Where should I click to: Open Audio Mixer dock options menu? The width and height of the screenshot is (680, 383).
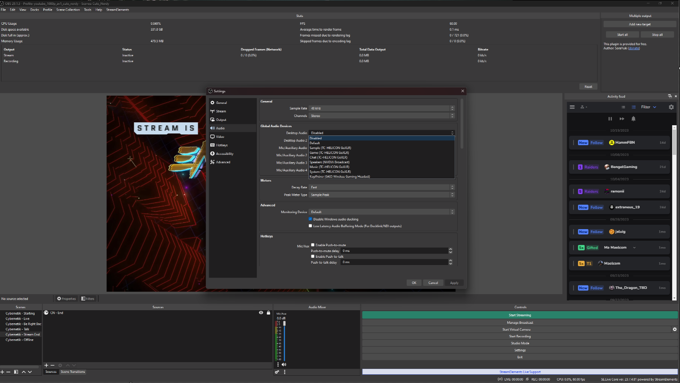pos(285,372)
